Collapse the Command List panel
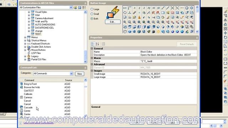 point(85,68)
